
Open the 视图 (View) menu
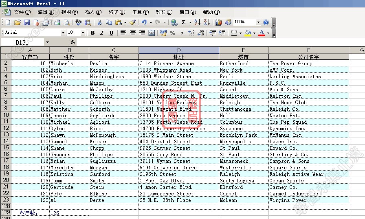pos(70,12)
